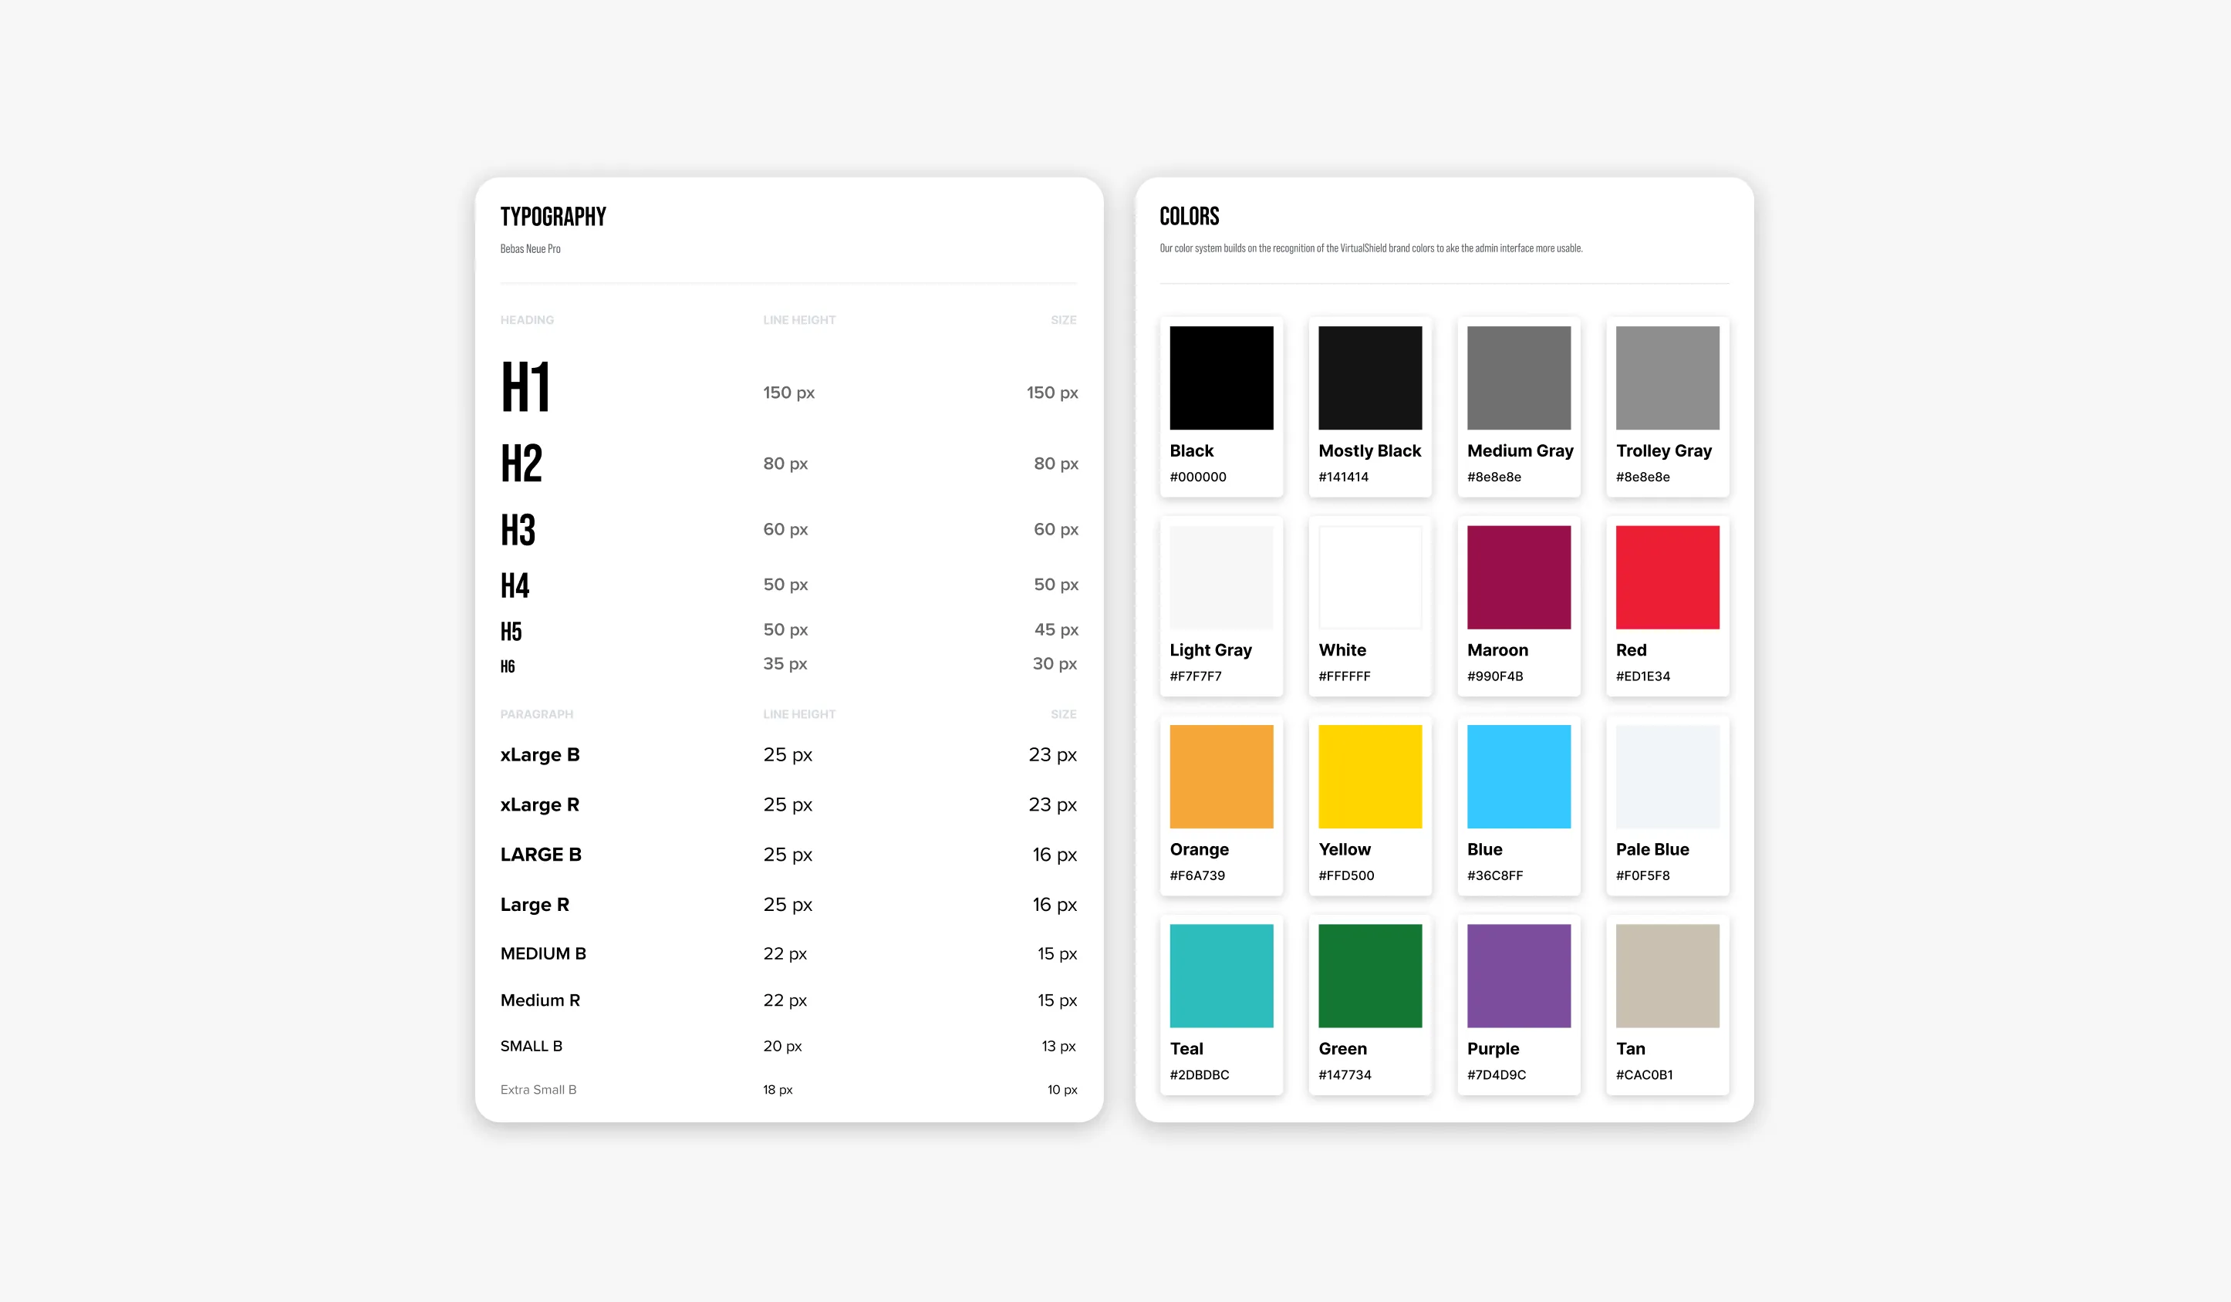Viewport: 2231px width, 1302px height.
Task: Select the Blue color swatch
Action: [x=1518, y=776]
